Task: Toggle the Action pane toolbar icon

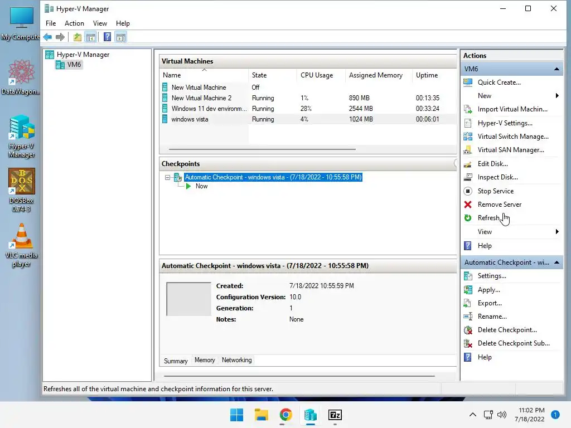Action: 121,37
